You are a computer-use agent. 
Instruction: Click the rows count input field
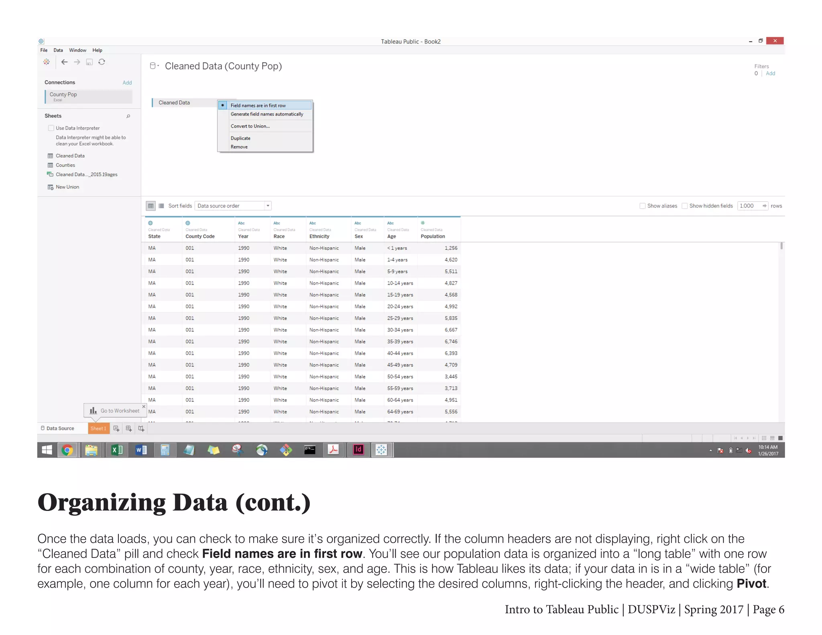click(749, 206)
